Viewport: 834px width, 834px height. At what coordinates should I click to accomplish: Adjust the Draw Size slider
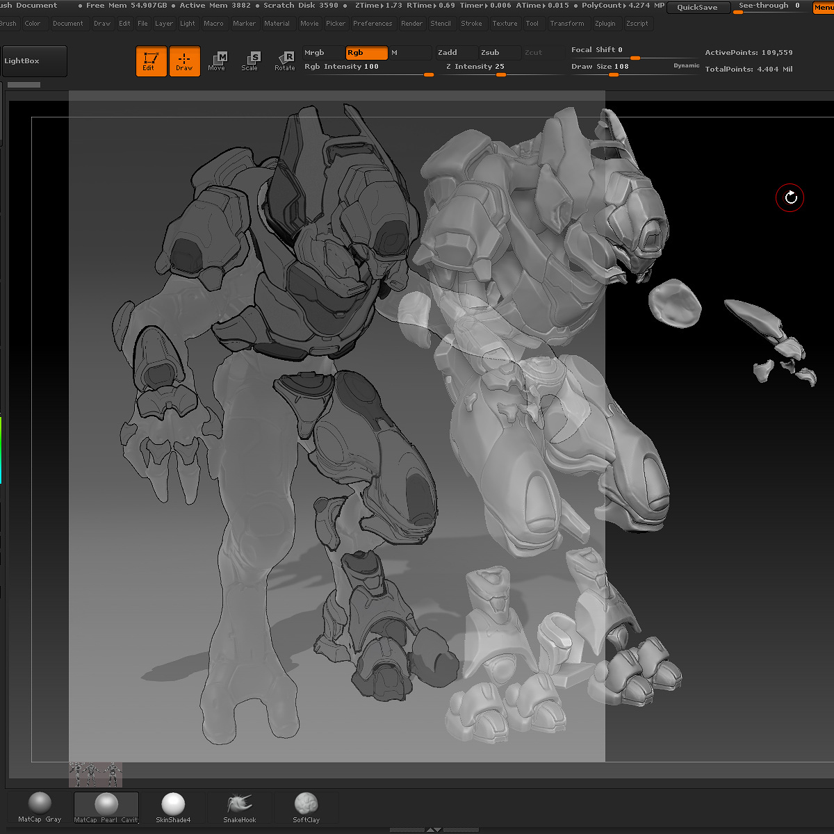635,69
